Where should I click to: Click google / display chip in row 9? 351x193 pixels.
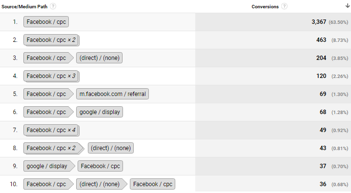(49, 166)
